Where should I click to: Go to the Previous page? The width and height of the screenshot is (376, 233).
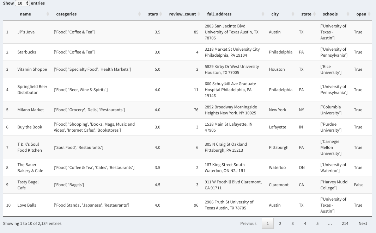[248, 223]
